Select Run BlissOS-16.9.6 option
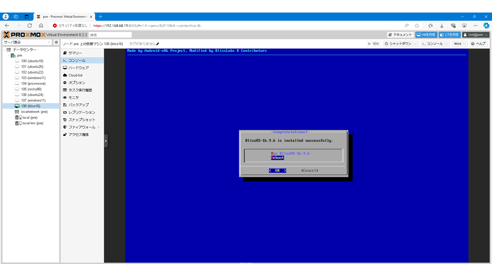The height and width of the screenshot is (264, 492). coord(290,153)
